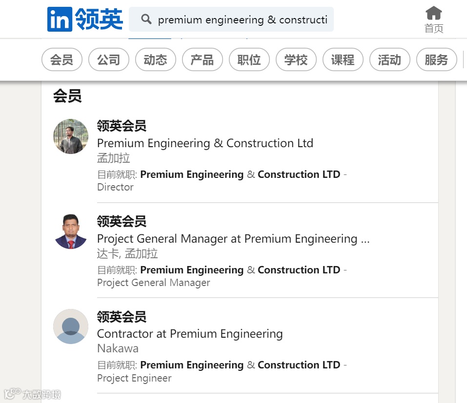Switch to the 学校 filter
This screenshot has width=467, height=403.
(296, 60)
